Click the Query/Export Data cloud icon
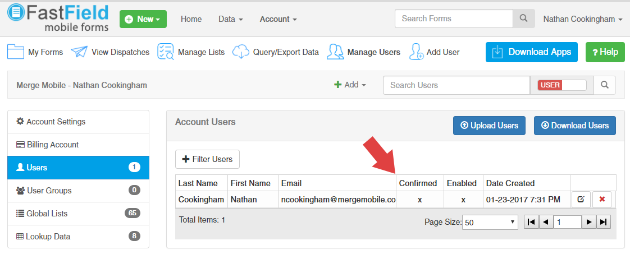The width and height of the screenshot is (630, 259). [241, 52]
